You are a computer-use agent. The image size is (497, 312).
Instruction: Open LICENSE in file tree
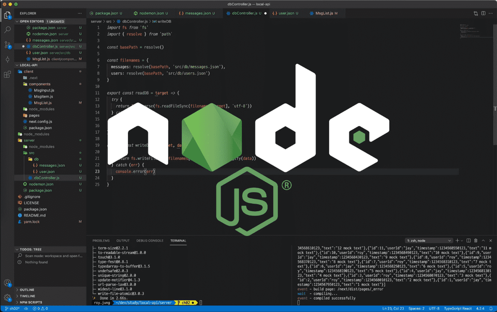50,203
